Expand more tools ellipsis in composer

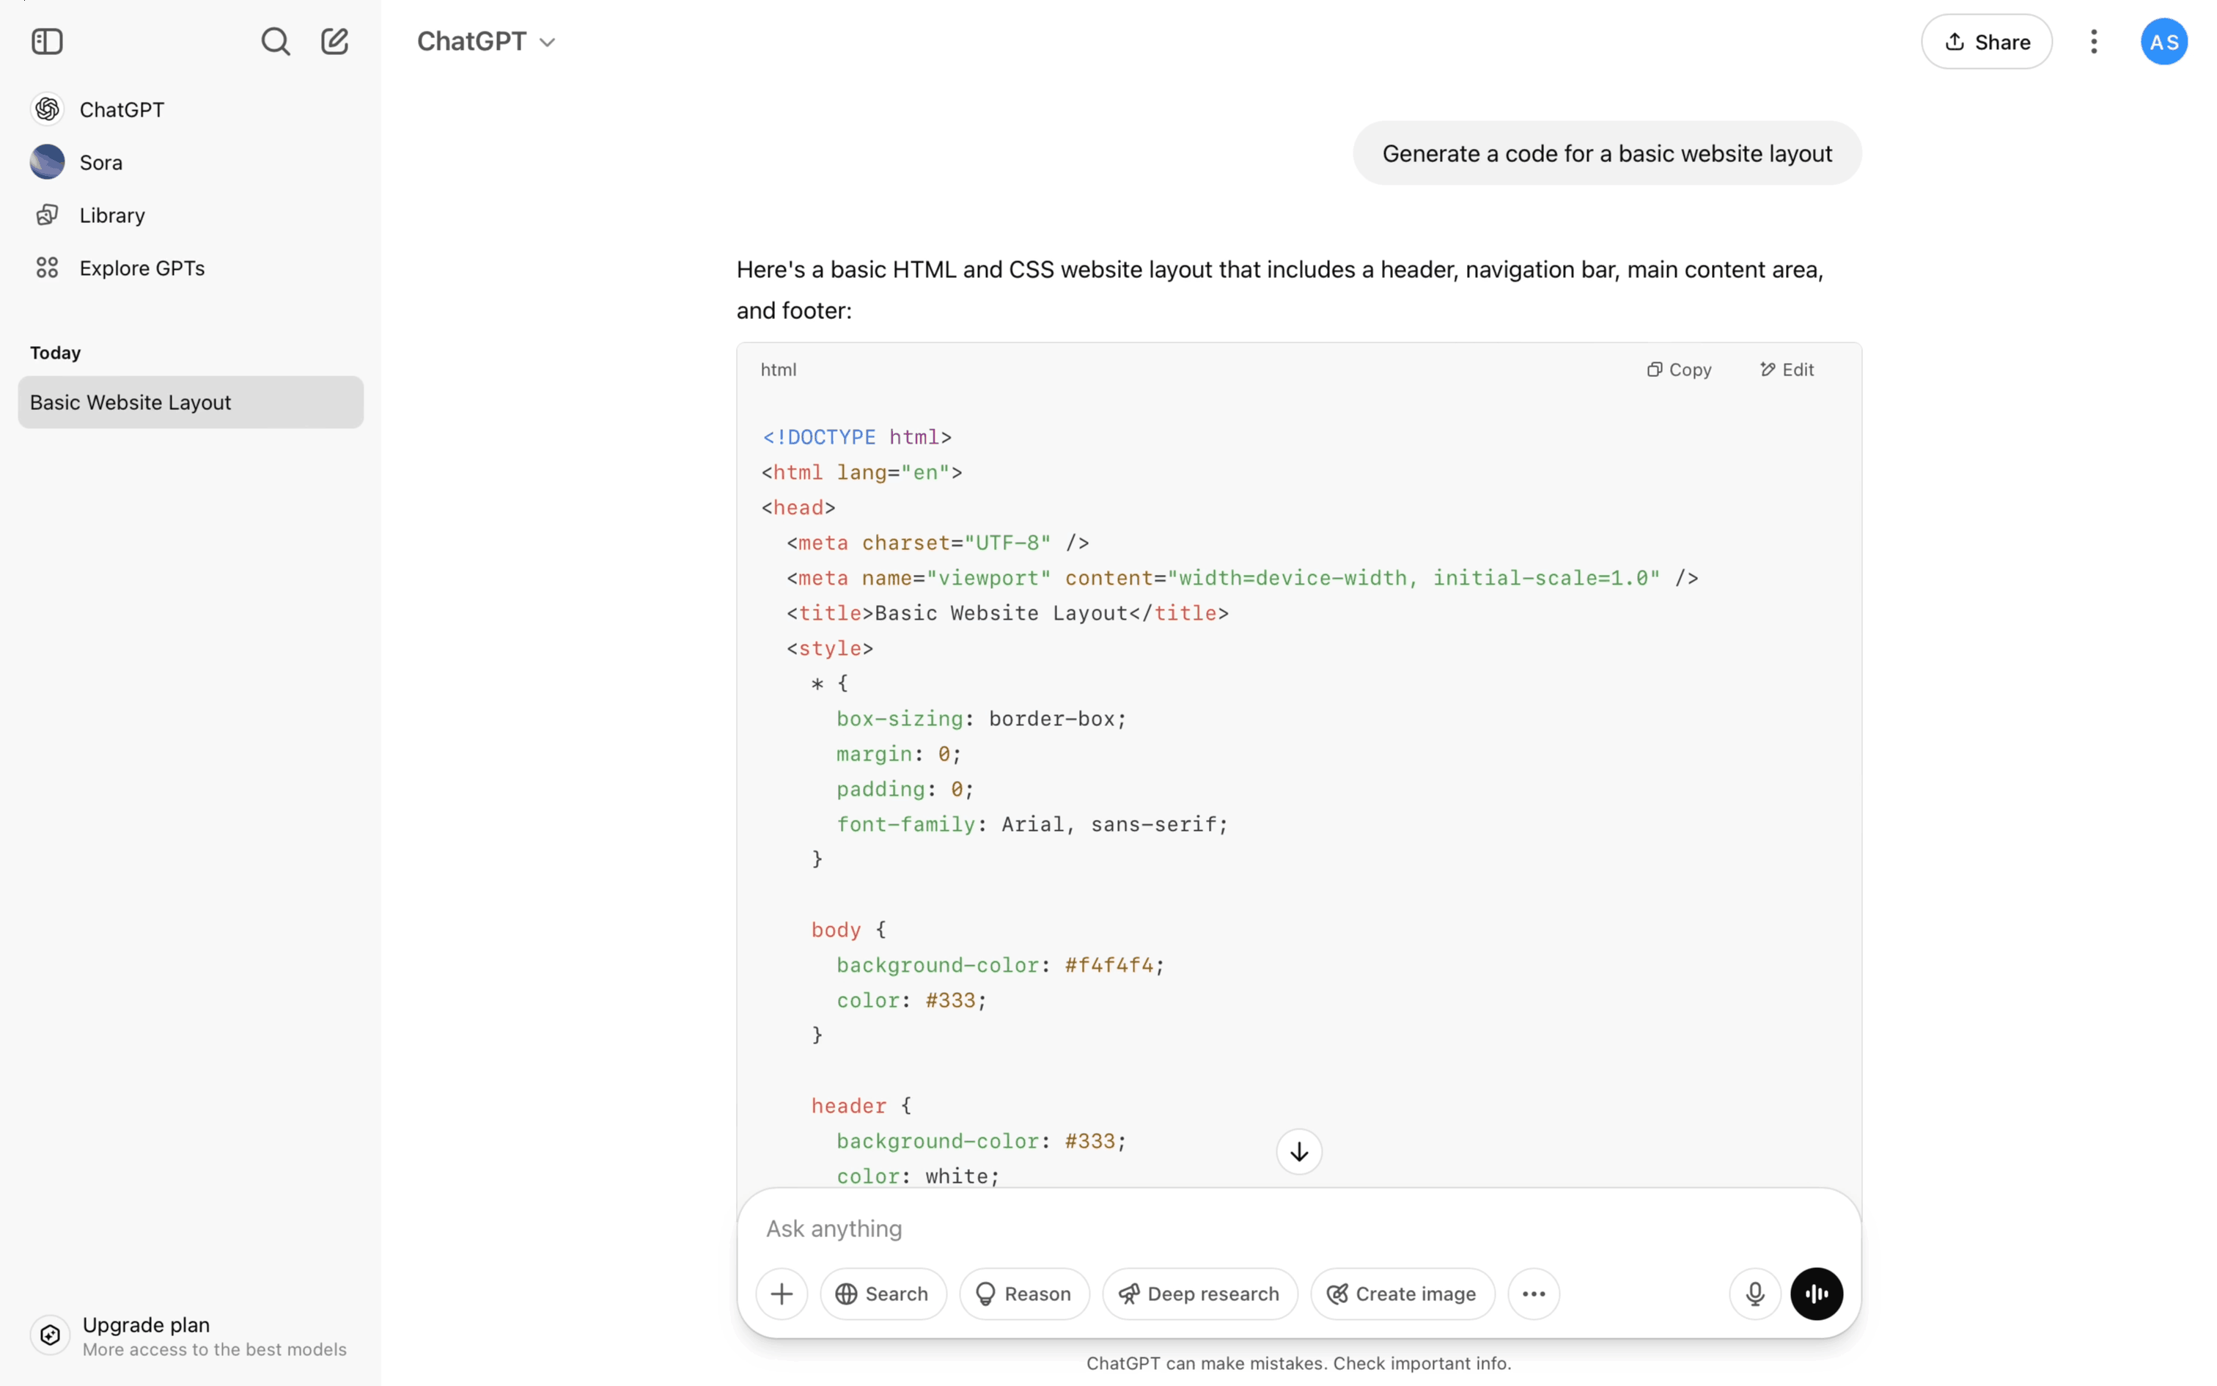1533,1294
